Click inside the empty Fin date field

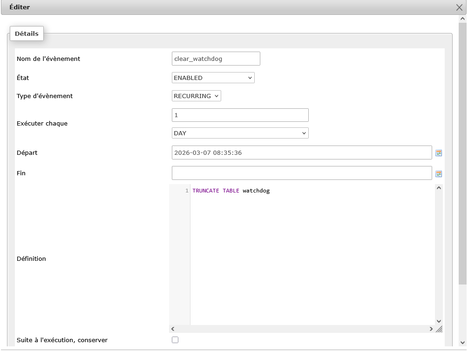pos(302,172)
